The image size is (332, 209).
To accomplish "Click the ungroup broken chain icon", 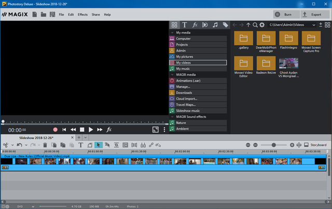I will (158, 145).
